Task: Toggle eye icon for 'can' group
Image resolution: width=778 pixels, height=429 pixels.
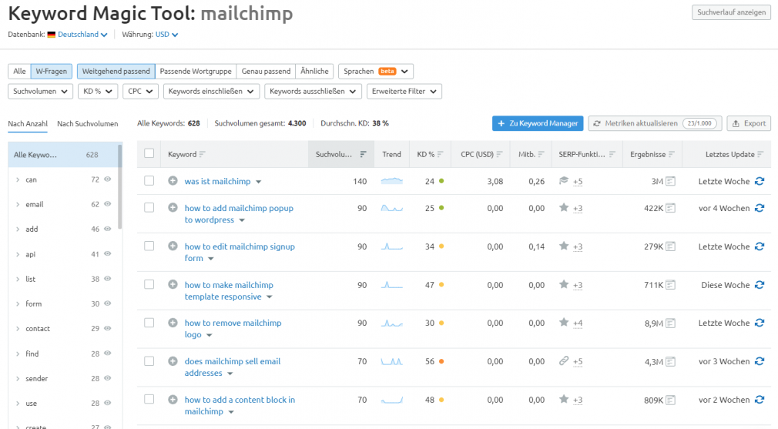Action: point(107,179)
